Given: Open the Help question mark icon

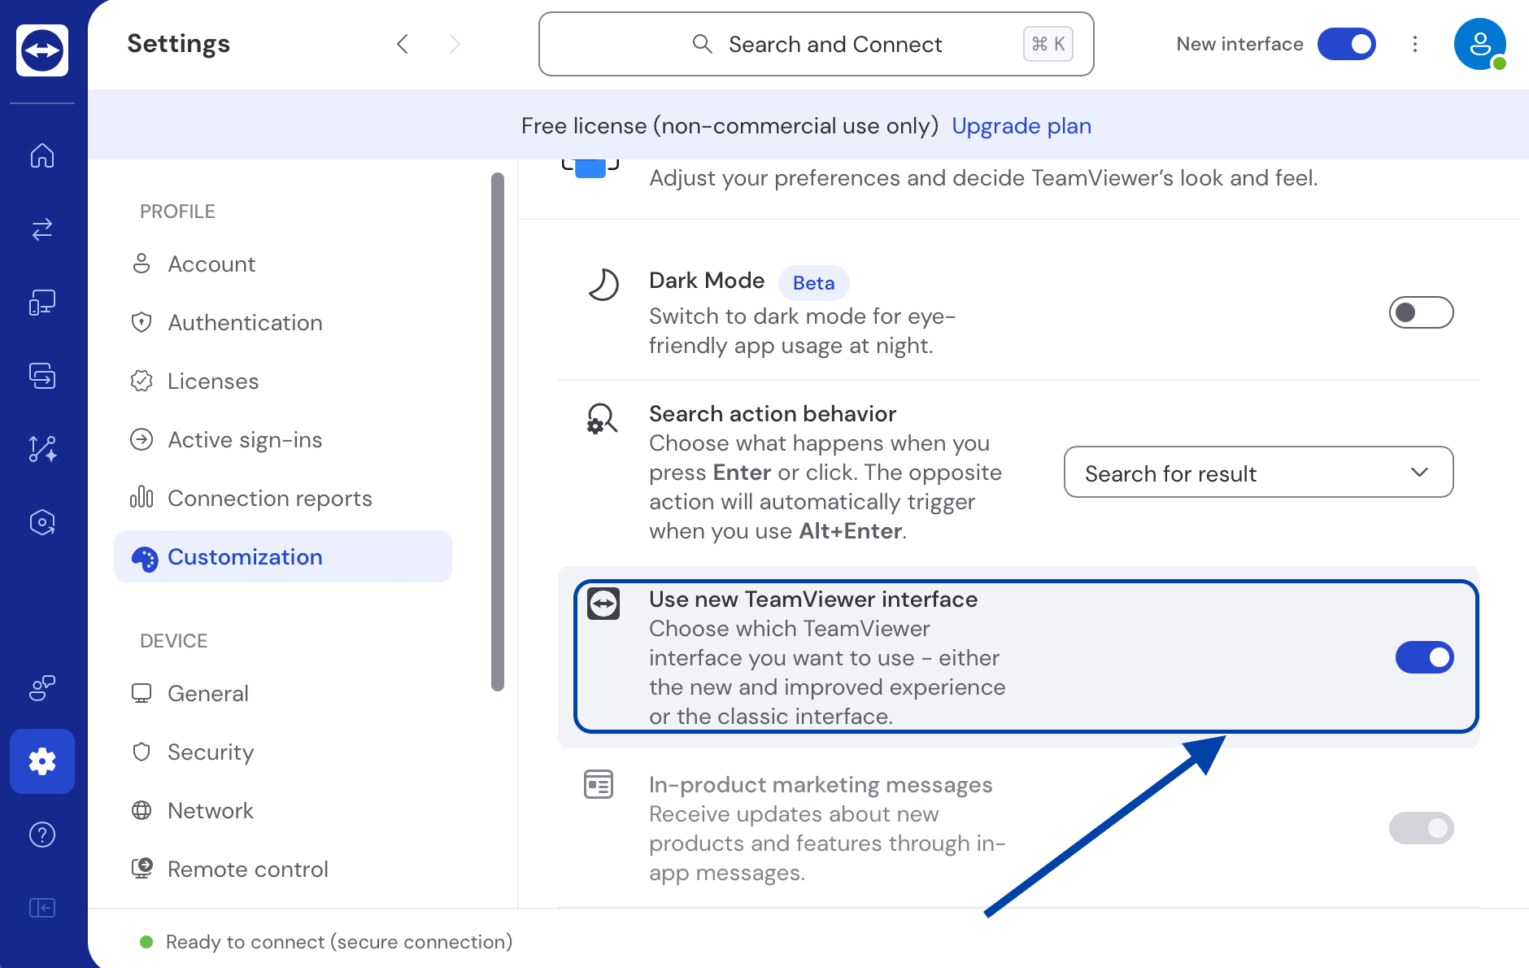Looking at the screenshot, I should [x=42, y=835].
